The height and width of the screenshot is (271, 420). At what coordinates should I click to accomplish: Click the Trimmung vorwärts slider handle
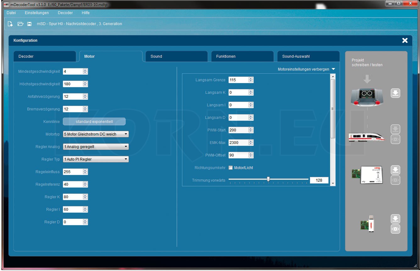268,179
